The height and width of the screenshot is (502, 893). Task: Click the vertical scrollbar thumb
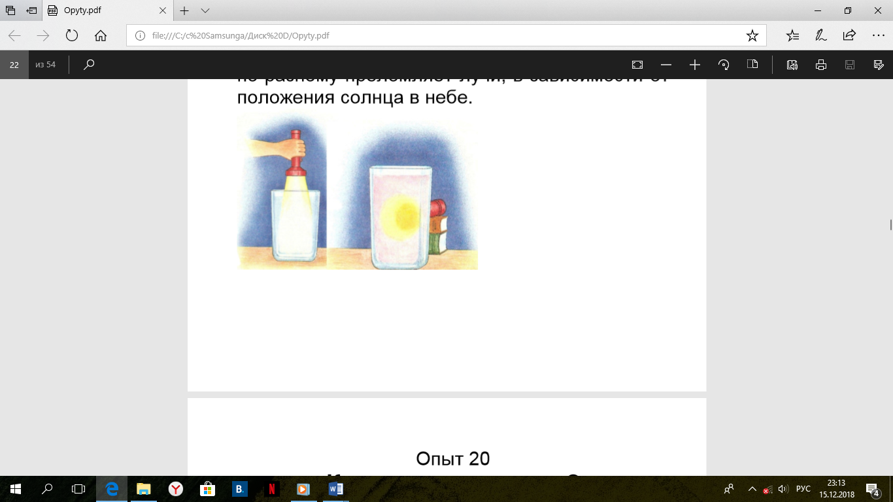(x=890, y=224)
